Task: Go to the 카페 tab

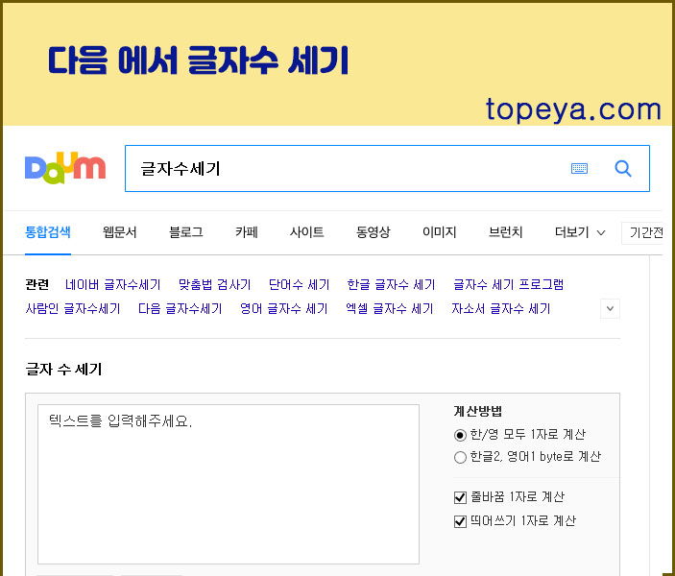Action: [x=246, y=232]
